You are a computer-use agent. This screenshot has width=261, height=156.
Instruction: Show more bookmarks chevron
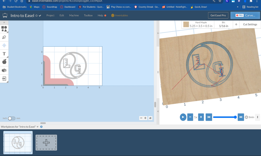(x=238, y=7)
